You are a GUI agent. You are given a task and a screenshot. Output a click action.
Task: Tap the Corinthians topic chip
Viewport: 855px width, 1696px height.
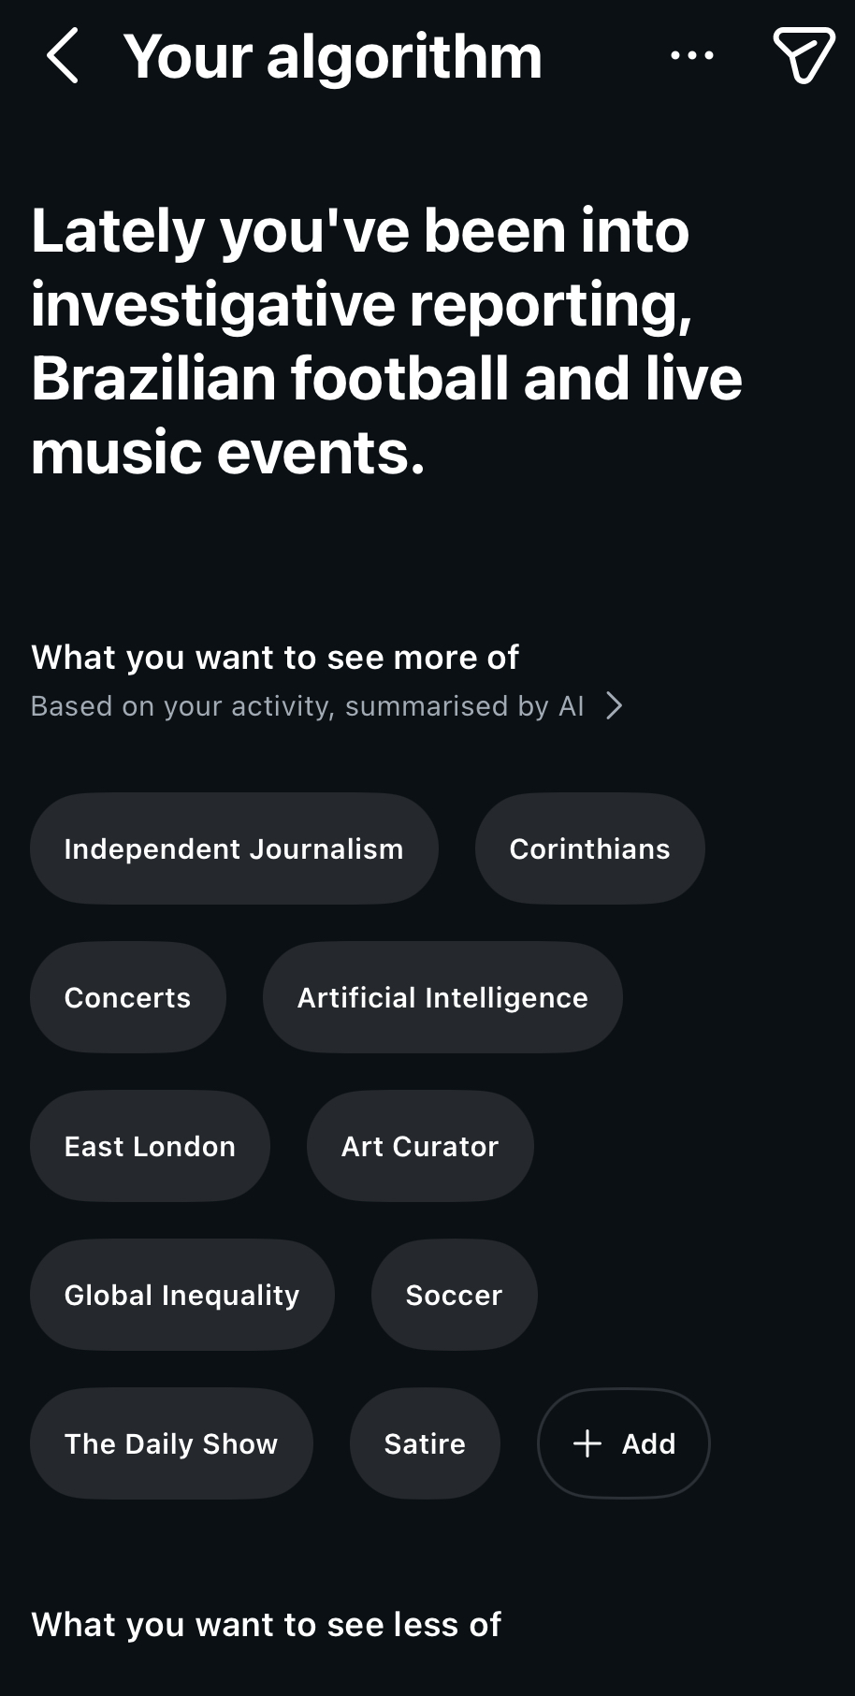click(589, 848)
